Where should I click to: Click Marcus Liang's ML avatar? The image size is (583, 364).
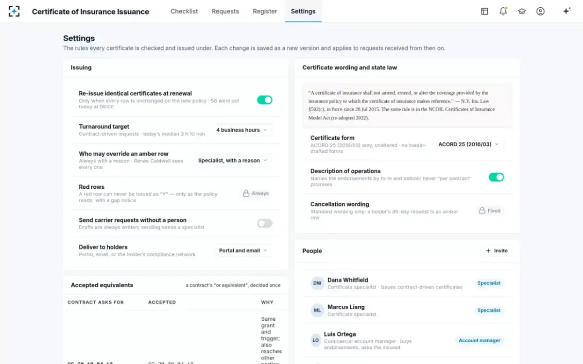point(317,310)
